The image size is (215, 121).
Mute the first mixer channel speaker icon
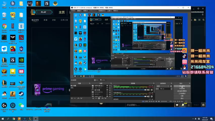coord(148,90)
